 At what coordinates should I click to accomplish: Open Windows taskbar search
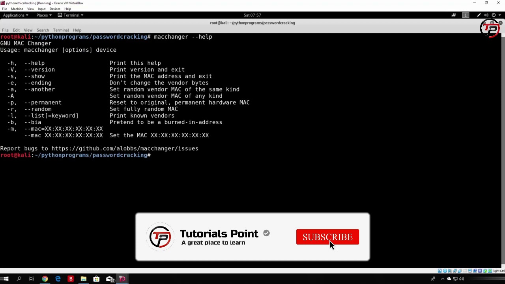19,279
